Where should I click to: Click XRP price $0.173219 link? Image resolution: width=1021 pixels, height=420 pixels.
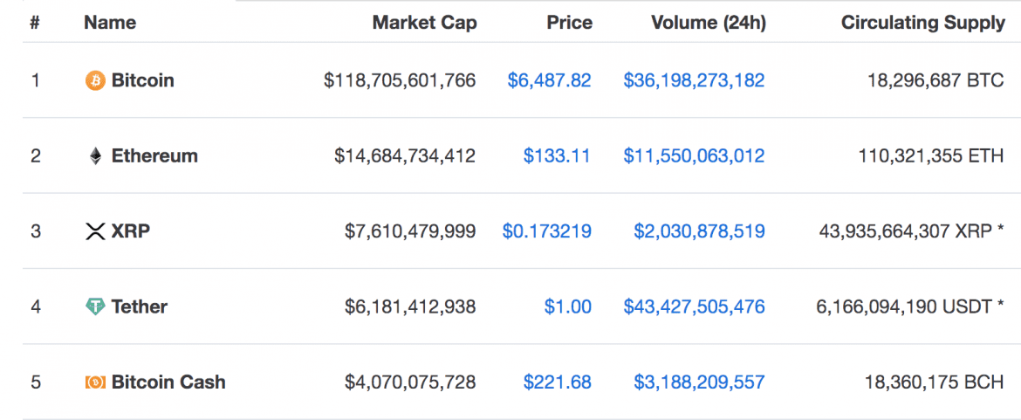(546, 231)
